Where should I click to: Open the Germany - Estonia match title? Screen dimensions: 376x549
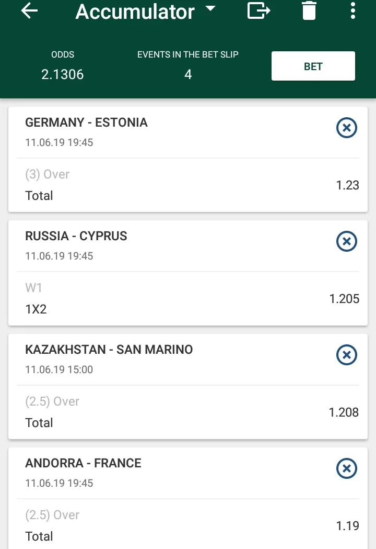pos(86,122)
